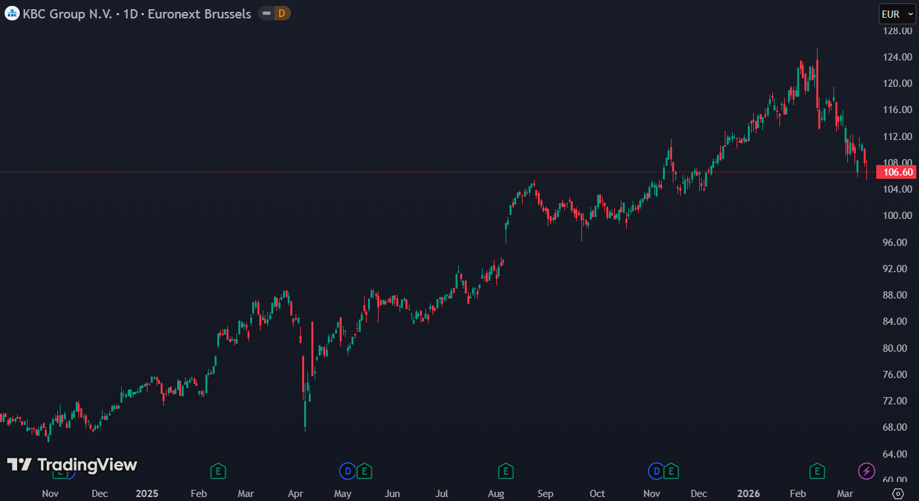Click the 100.00 price axis label
The image size is (919, 501).
898,216
